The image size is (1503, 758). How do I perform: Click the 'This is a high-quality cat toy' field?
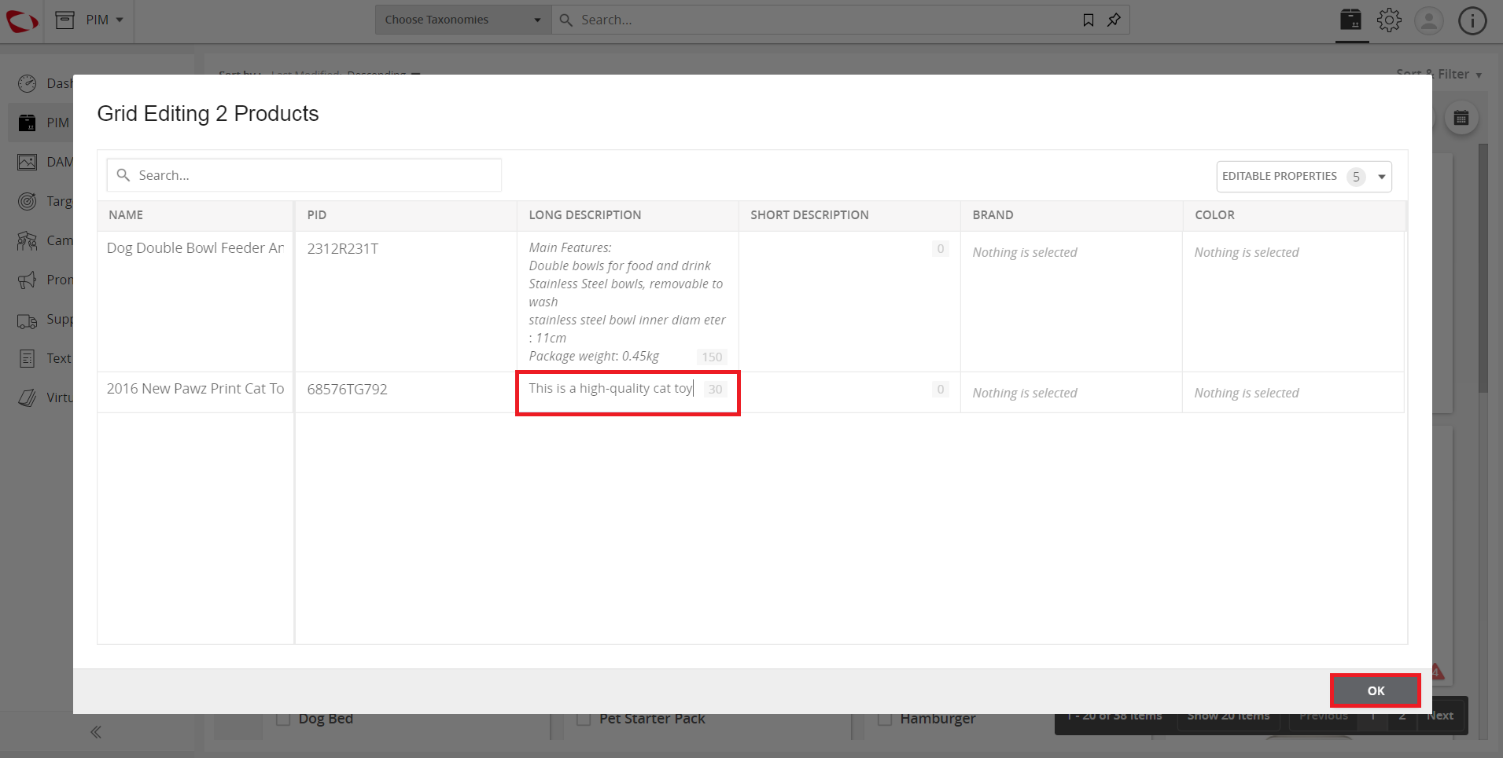click(x=628, y=393)
